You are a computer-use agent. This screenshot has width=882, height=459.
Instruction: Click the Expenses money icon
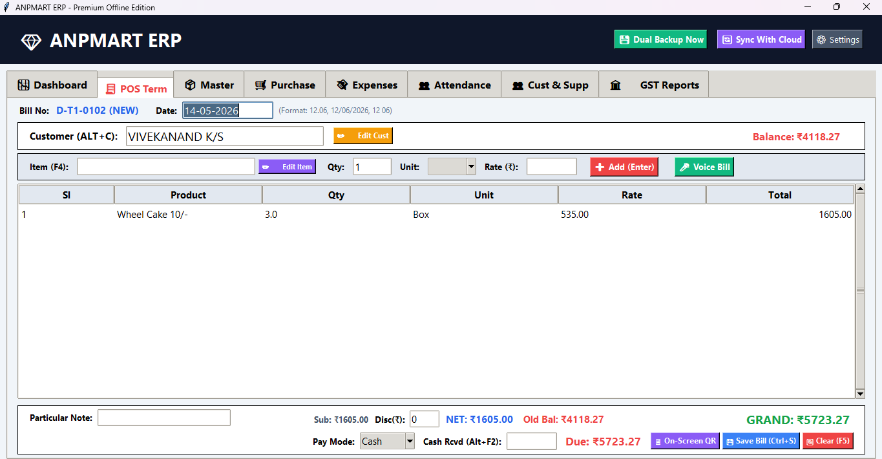coord(342,85)
